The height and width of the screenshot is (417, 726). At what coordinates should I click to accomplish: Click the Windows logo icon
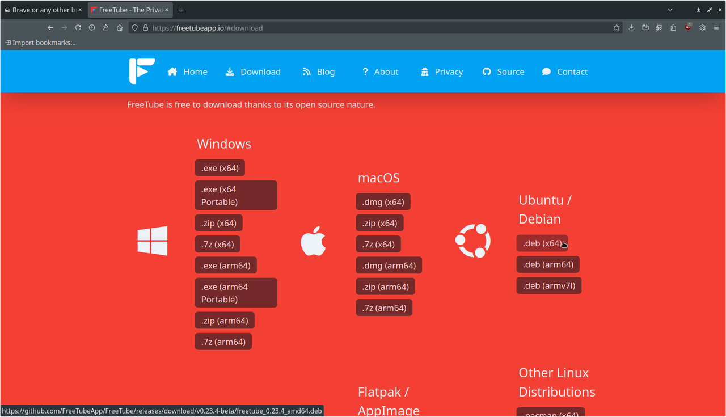pyautogui.click(x=152, y=241)
